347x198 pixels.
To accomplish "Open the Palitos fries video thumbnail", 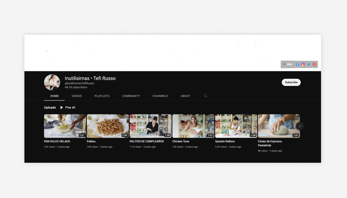I will coord(108,126).
